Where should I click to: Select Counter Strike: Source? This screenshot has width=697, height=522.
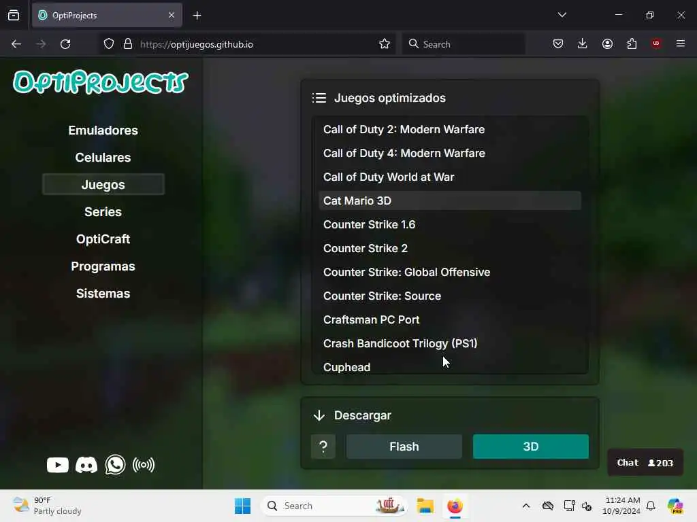[450, 296]
